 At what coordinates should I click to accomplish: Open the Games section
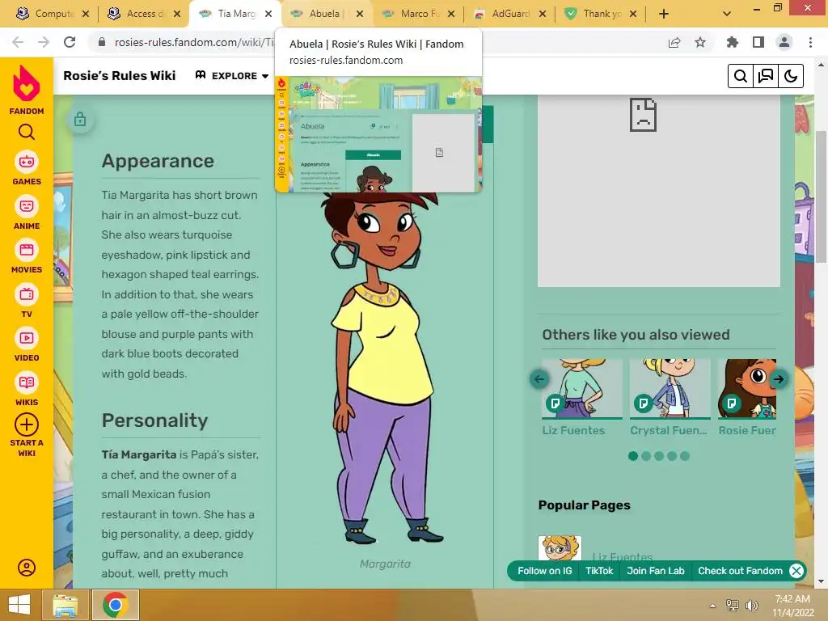coord(27,169)
